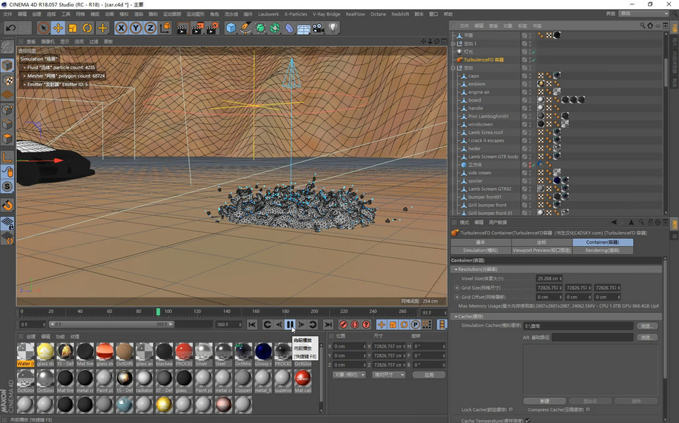Open the RealFlow menu

point(356,14)
